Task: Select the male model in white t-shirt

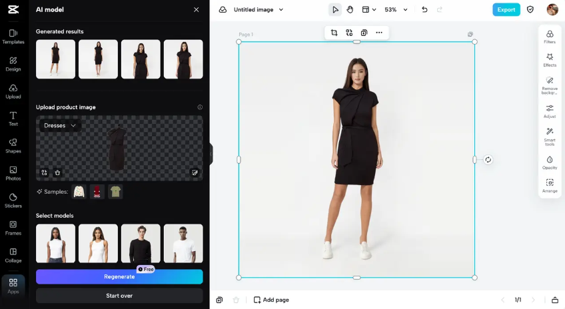Action: point(183,244)
